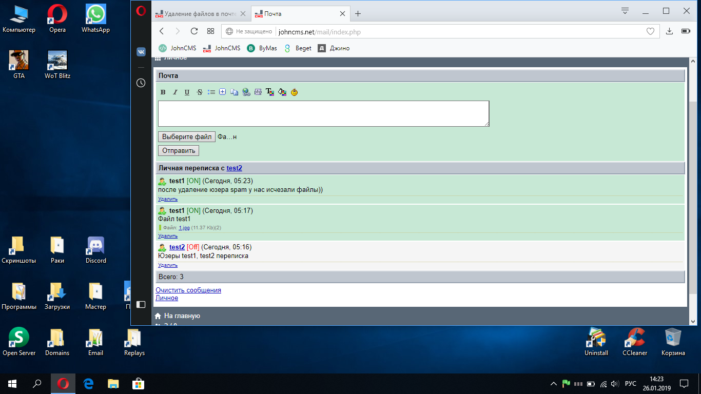
Task: Open the Opera main menu
Action: point(141,11)
